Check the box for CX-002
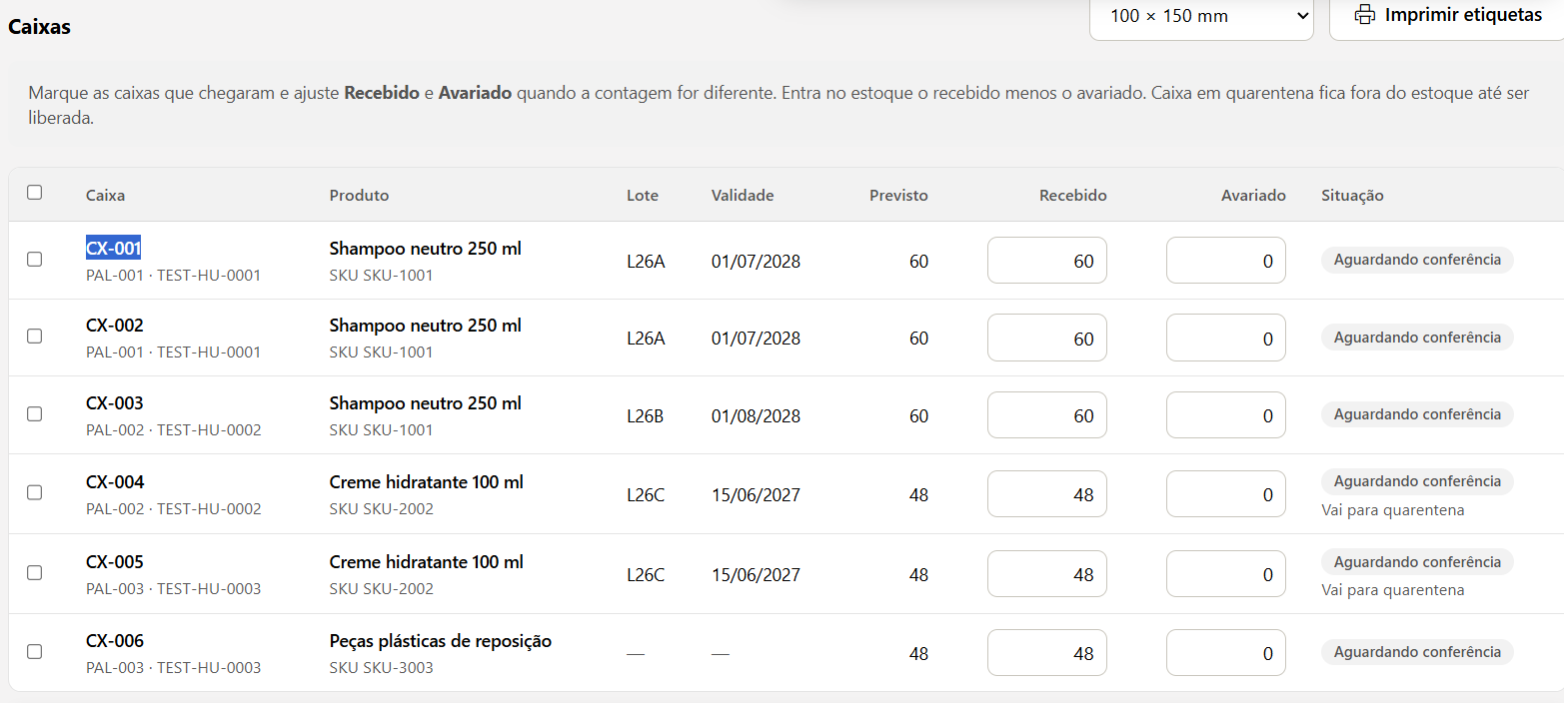The height and width of the screenshot is (703, 1564). coord(35,337)
